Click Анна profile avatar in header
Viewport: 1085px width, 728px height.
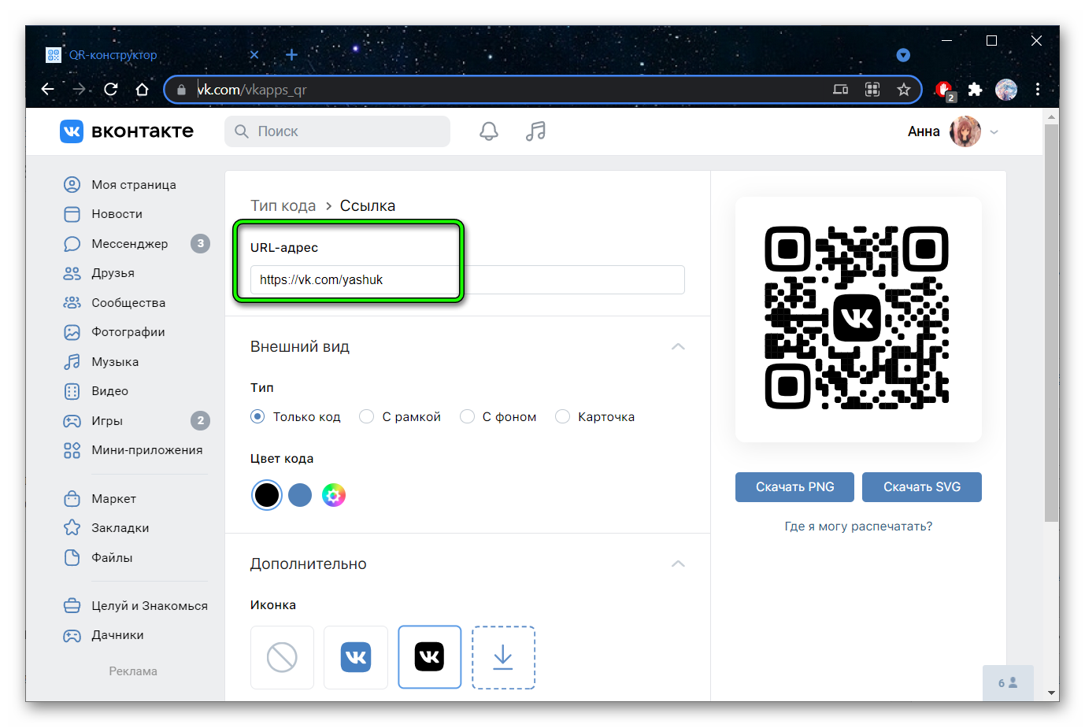[965, 132]
